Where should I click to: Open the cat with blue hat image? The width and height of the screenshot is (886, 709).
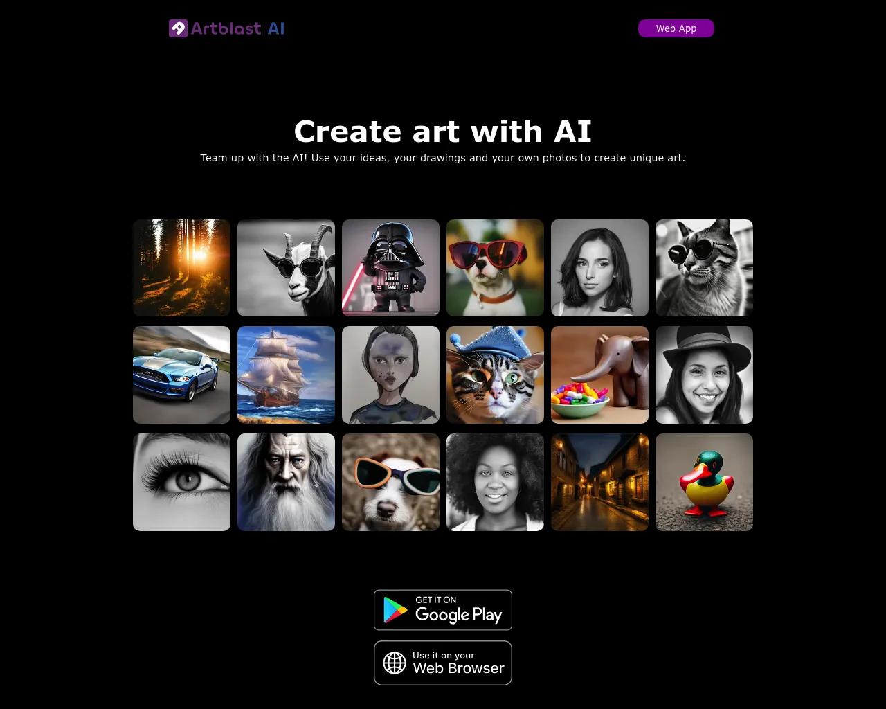point(495,375)
